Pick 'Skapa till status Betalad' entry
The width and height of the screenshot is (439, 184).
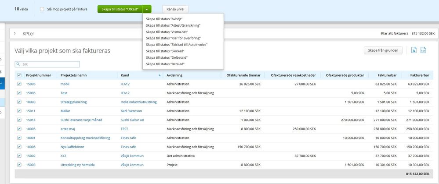(165, 64)
